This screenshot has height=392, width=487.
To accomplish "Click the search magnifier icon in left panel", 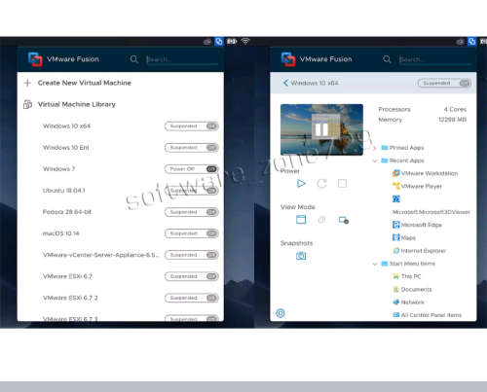I will point(133,59).
